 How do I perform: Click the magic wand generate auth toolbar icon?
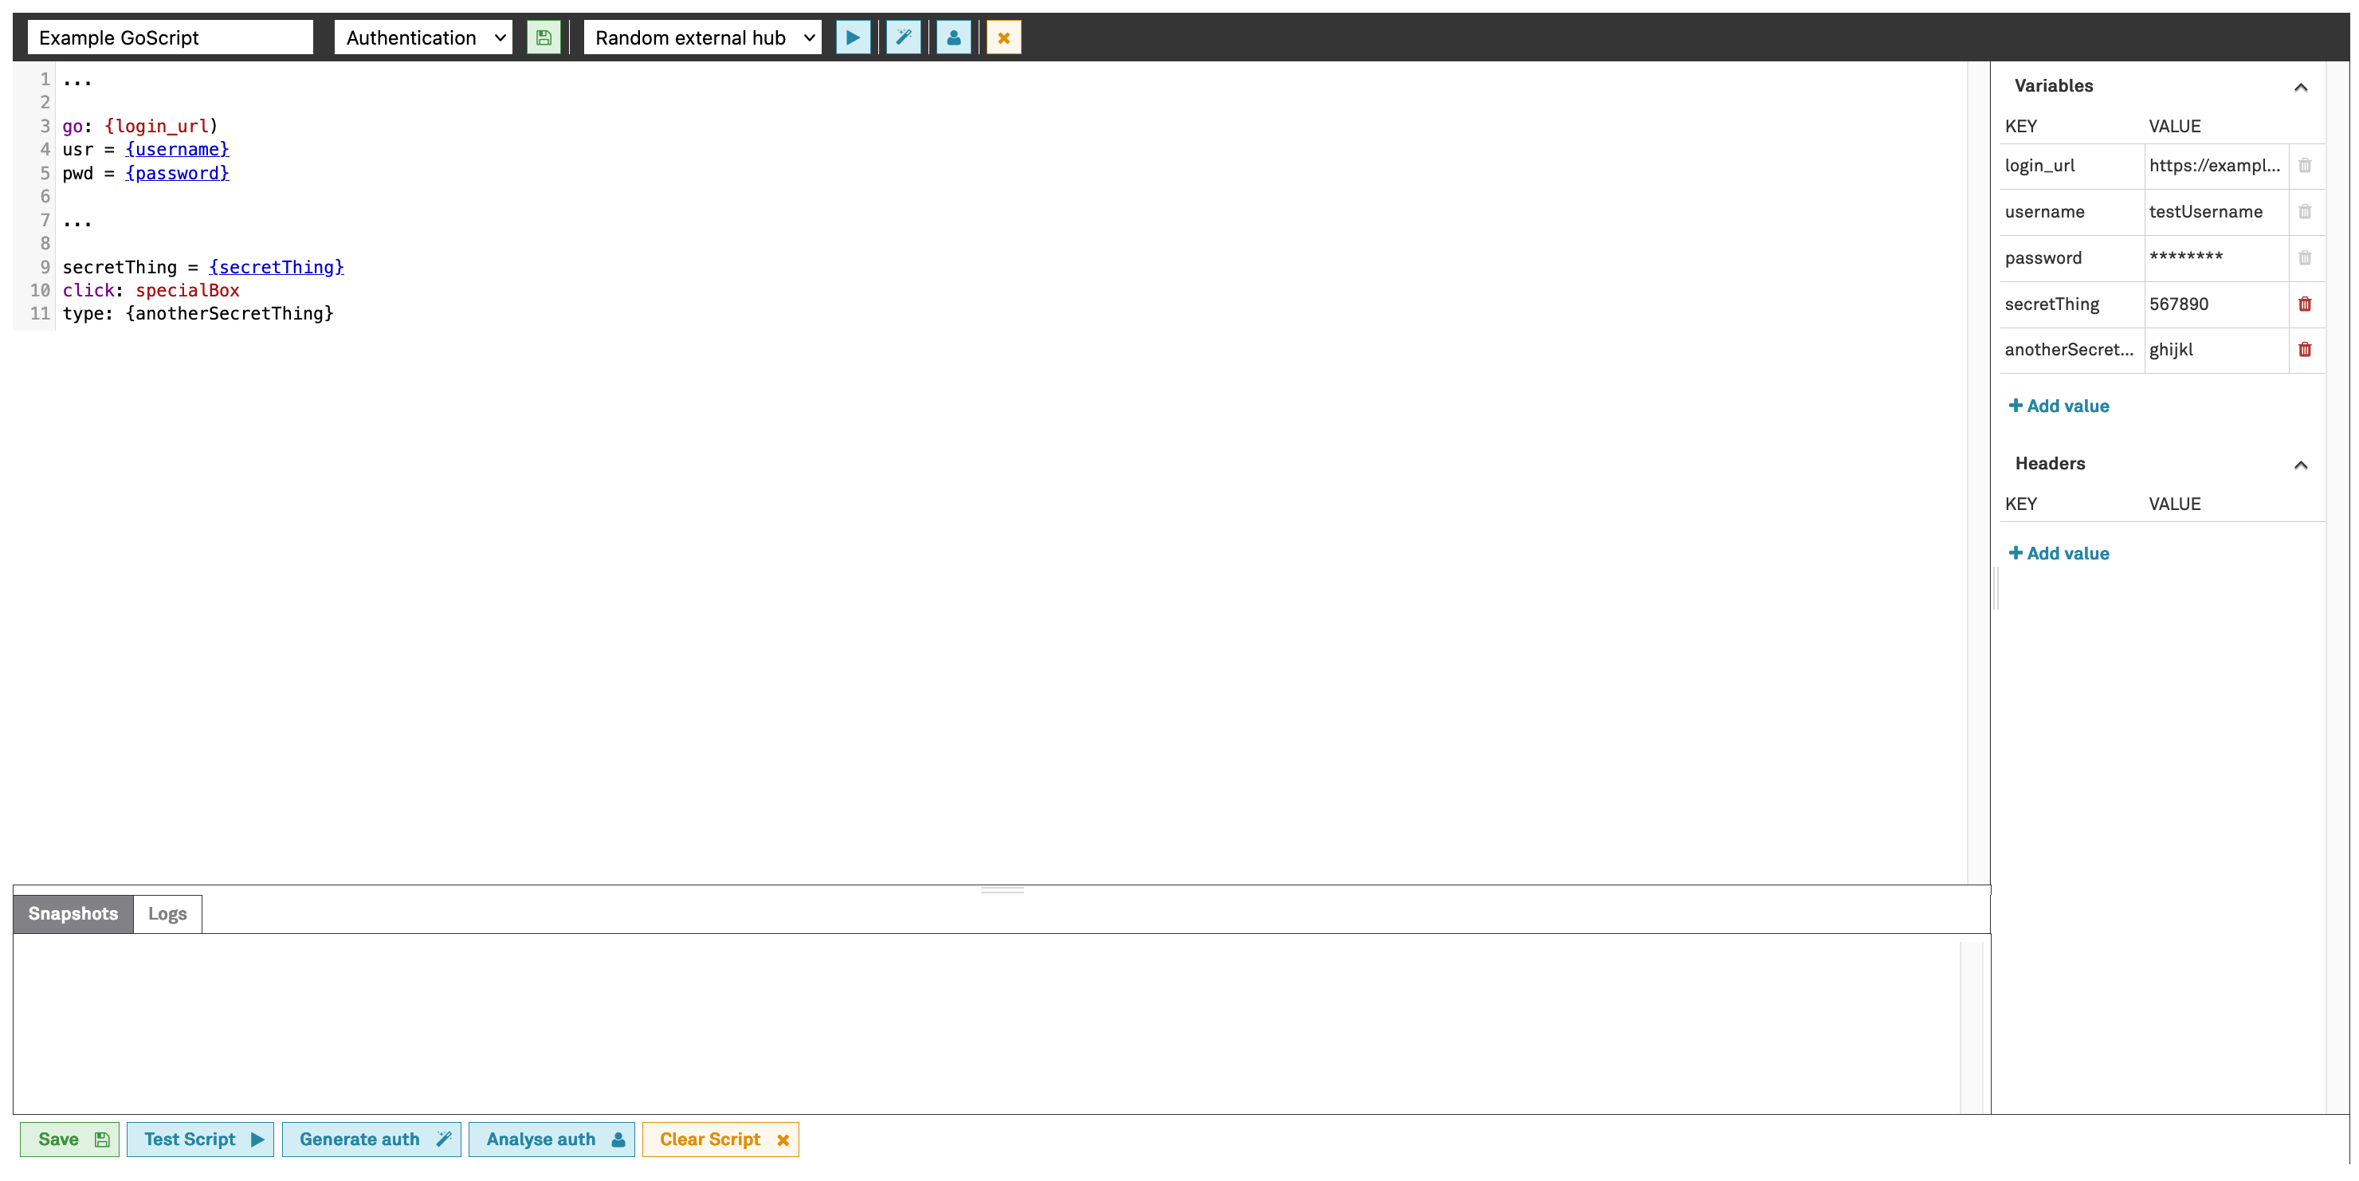(903, 37)
